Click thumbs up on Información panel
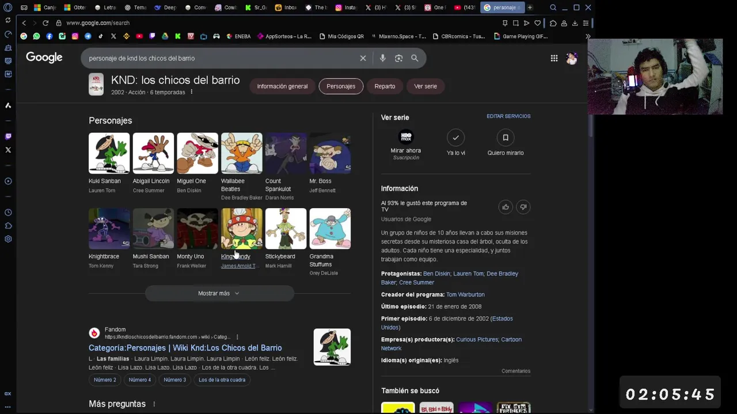This screenshot has width=737, height=414. pyautogui.click(x=506, y=207)
